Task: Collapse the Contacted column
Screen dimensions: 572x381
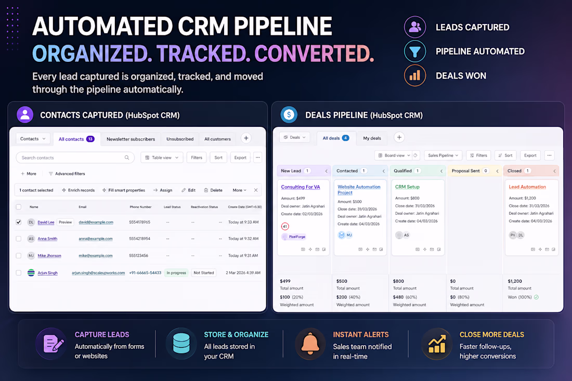Action: (383, 170)
